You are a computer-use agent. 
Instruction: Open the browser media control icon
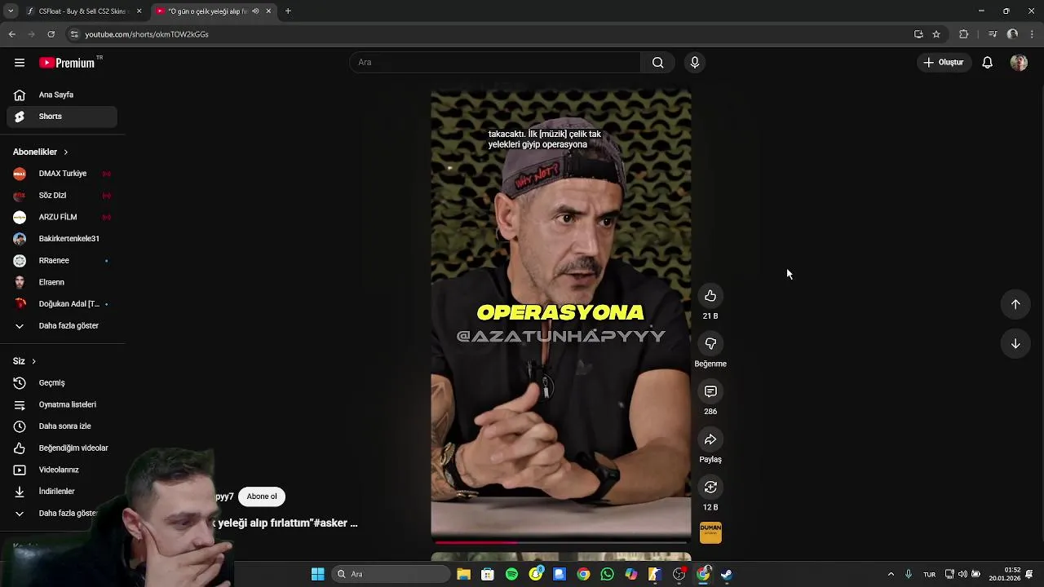click(993, 34)
